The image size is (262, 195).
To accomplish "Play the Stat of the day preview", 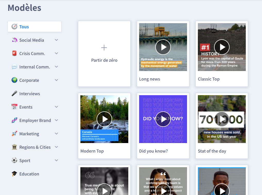I will click(x=222, y=119).
